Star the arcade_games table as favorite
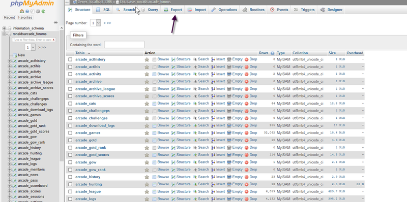 pos(147,133)
